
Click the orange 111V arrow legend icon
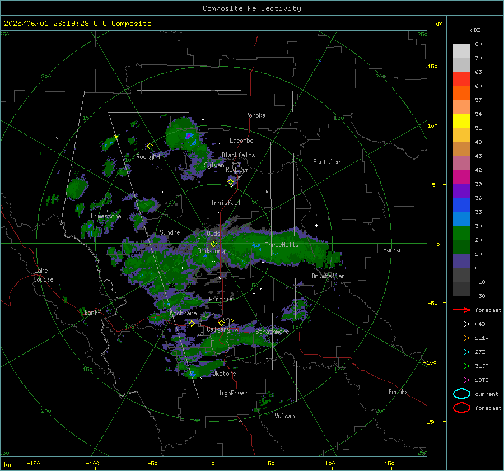(x=461, y=338)
